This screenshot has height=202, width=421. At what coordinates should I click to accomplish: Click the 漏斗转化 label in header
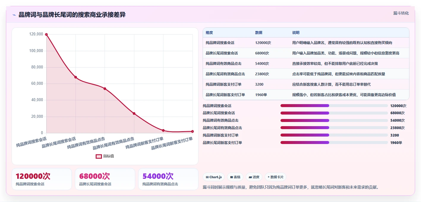pyautogui.click(x=401, y=13)
